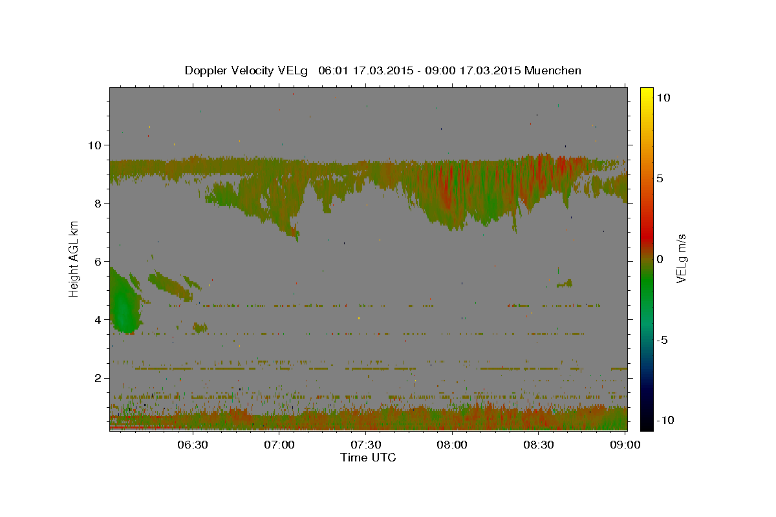
Task: Click the colorbar value 10 label
Action: point(663,98)
